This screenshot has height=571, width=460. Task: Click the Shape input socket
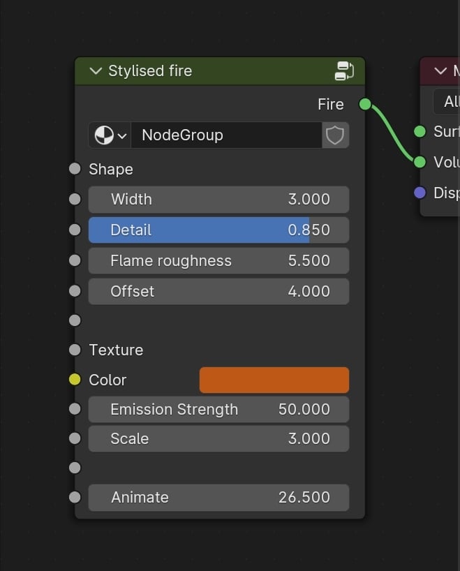pos(75,169)
